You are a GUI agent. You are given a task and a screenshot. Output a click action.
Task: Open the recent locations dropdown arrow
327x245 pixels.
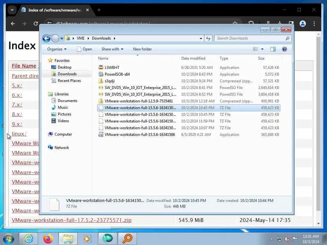tap(62, 39)
